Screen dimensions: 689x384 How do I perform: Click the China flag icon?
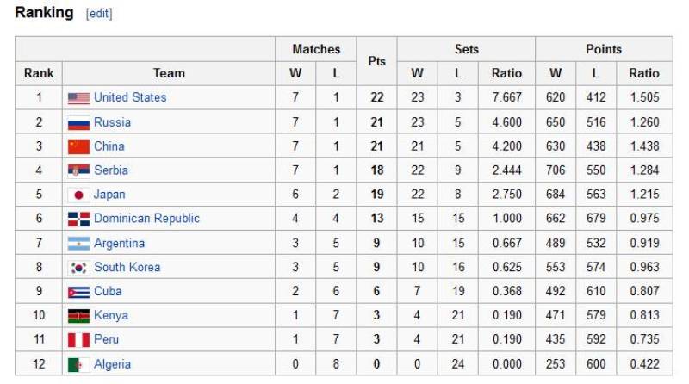pos(78,146)
